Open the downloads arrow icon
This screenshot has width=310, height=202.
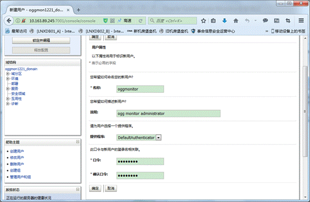pos(224,21)
